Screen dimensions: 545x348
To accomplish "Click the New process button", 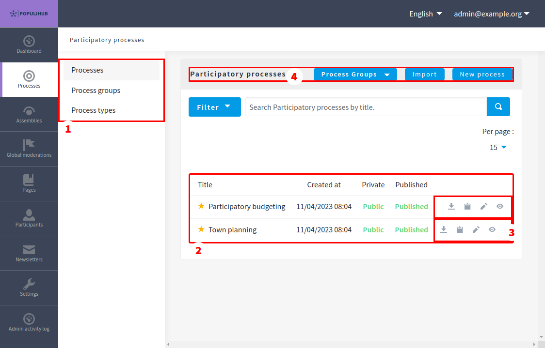I will 482,75.
